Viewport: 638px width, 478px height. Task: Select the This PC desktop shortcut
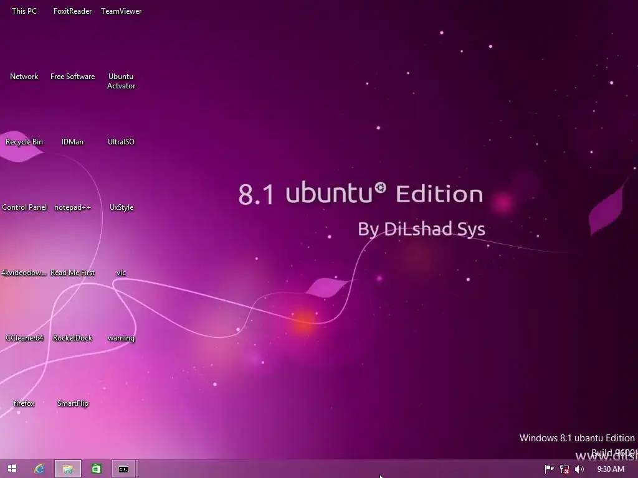point(24,11)
